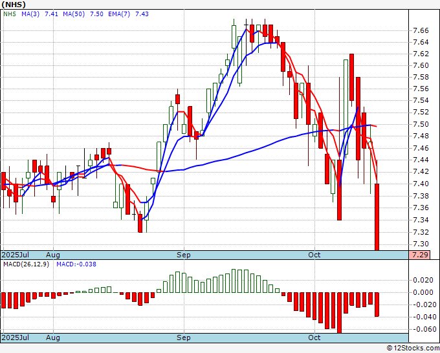
Task: Select the MA(50) legend label
Action: click(x=74, y=14)
